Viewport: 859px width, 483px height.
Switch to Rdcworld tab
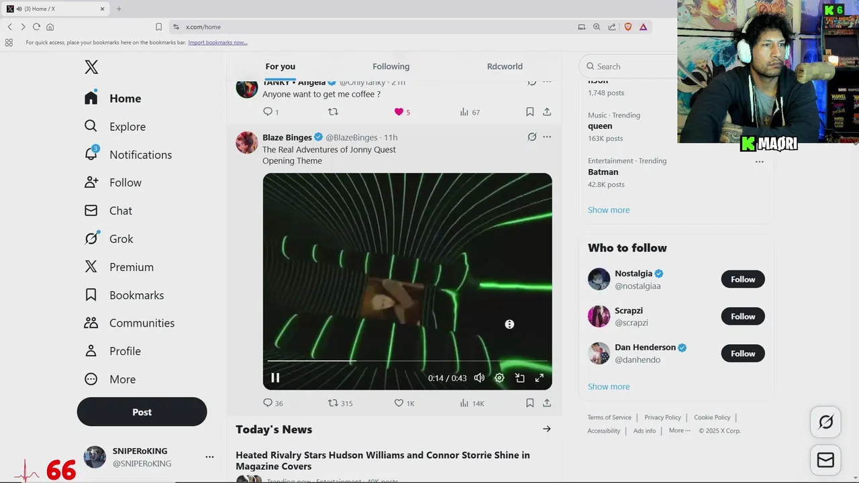pos(505,66)
